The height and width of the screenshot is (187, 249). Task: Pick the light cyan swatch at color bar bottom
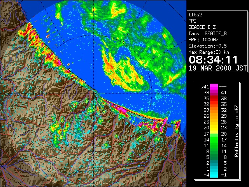pyautogui.click(x=214, y=175)
